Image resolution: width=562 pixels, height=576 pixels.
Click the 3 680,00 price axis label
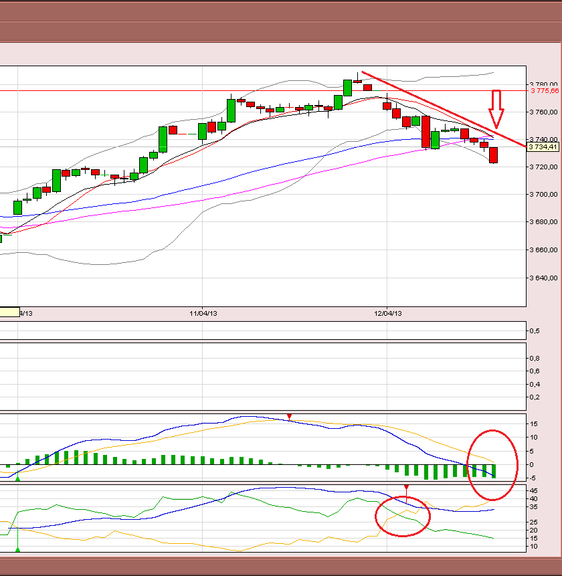point(544,222)
